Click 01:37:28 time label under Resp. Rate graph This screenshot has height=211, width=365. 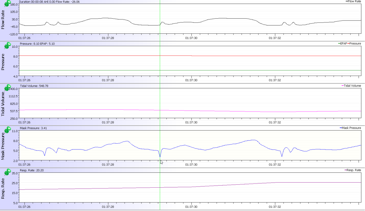tap(108, 207)
